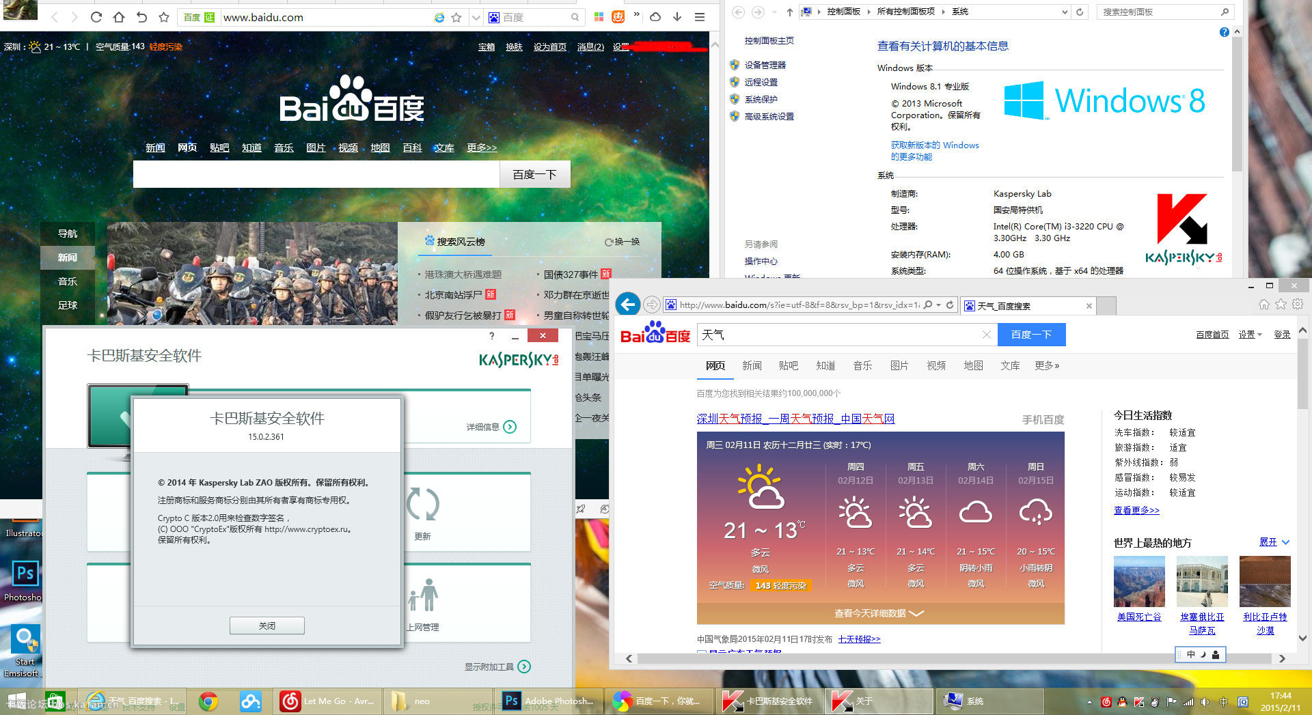Click the blue 百度一下 button on the results page
Screen dimensions: 1312x715
[1031, 335]
